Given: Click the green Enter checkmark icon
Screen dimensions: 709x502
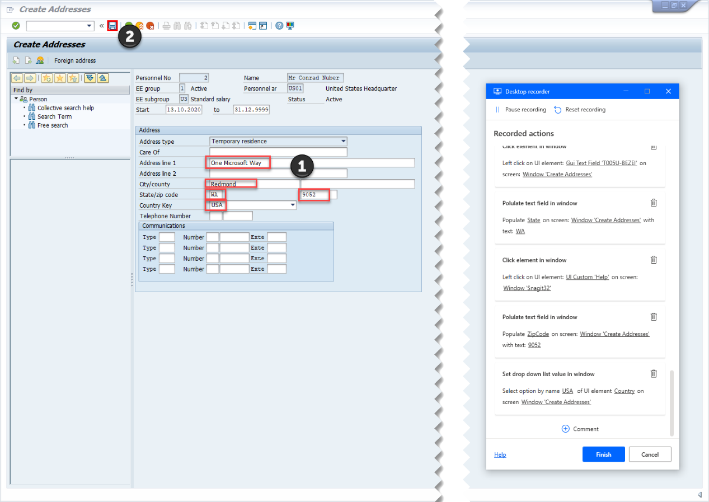Looking at the screenshot, I should click(x=15, y=25).
